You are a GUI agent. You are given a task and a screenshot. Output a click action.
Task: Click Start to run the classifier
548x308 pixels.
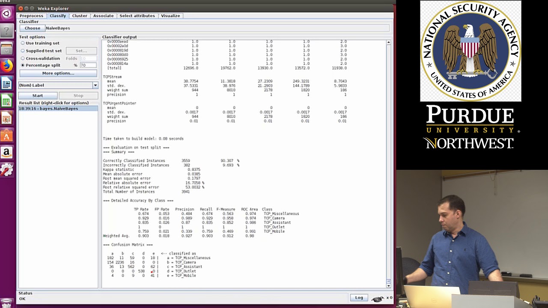[38, 95]
